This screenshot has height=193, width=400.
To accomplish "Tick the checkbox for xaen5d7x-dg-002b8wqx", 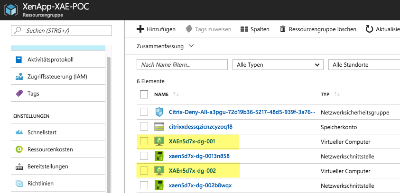I will coord(144,185).
